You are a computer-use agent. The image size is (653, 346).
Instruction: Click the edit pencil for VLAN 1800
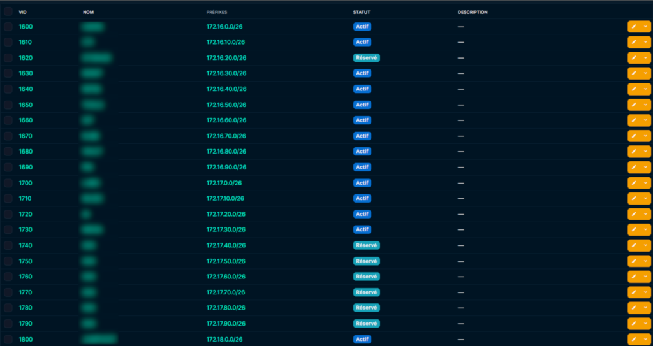[635, 339]
